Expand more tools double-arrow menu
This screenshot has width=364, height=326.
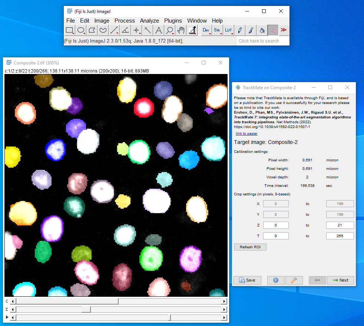(284, 30)
